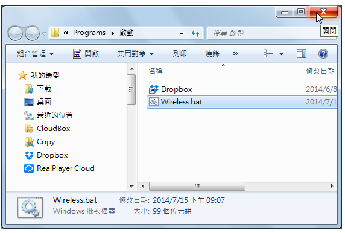Click 修改日期 value 2014/7/15 下午 09:07
The height and width of the screenshot is (233, 345).
coord(189,200)
